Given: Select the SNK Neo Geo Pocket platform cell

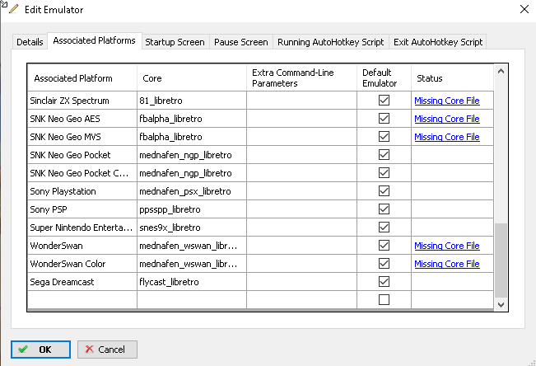Looking at the screenshot, I should (82, 155).
